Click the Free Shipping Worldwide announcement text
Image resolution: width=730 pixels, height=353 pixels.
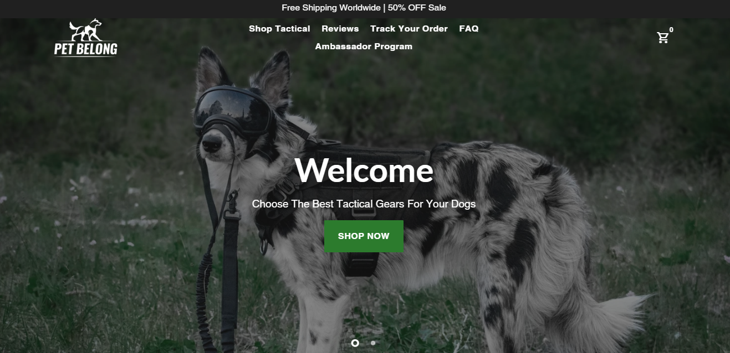point(331,8)
